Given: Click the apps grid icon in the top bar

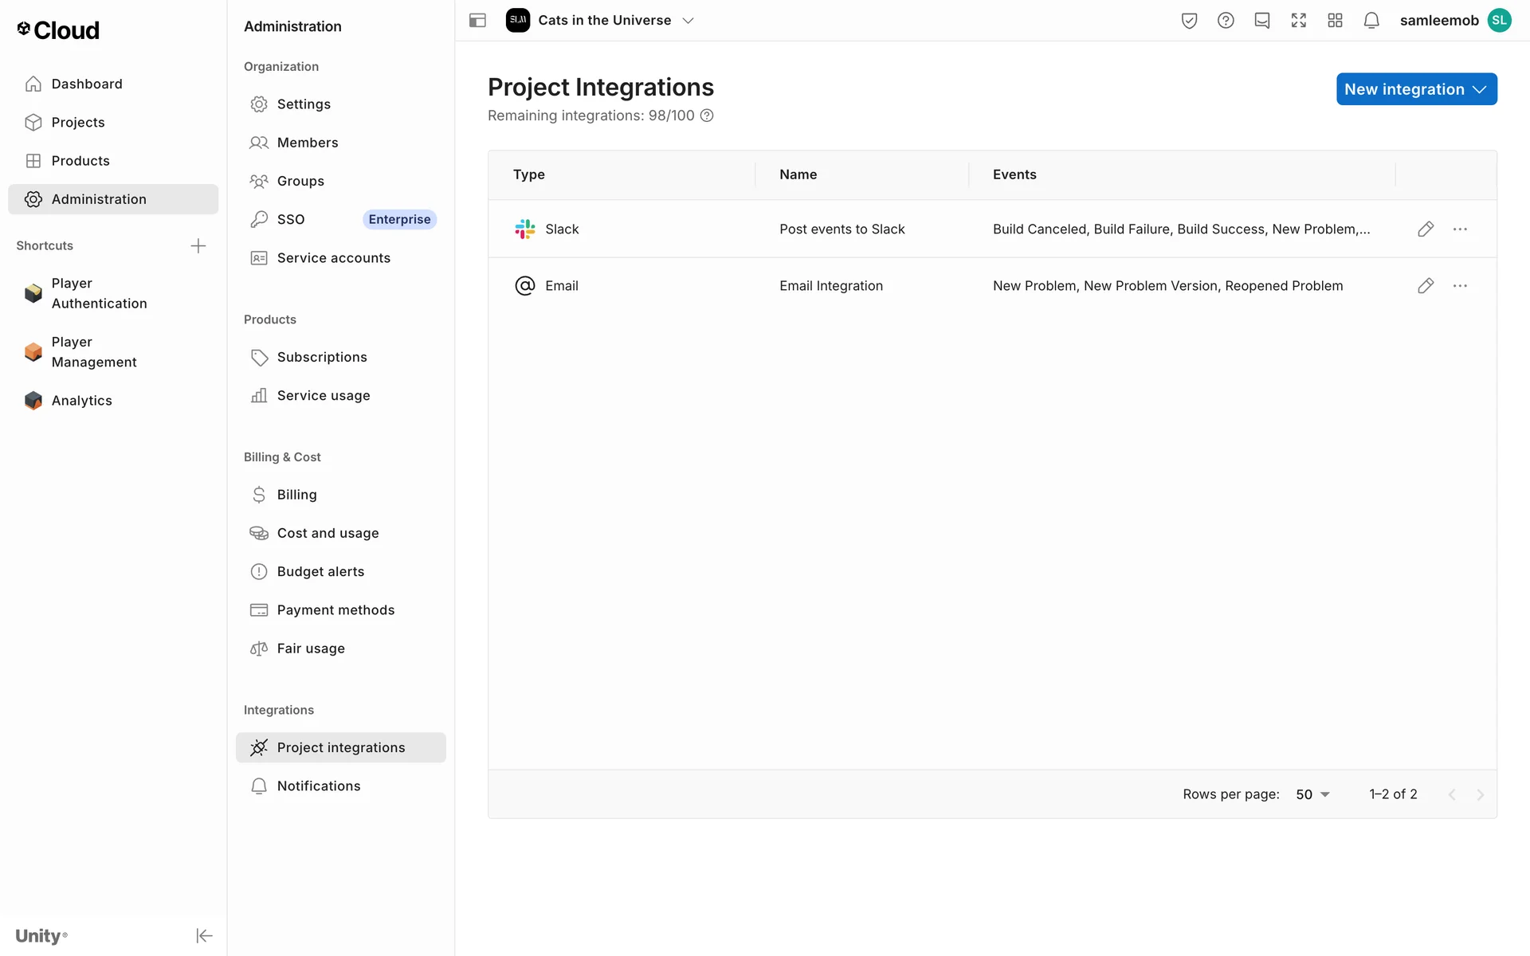Looking at the screenshot, I should [x=1335, y=21].
